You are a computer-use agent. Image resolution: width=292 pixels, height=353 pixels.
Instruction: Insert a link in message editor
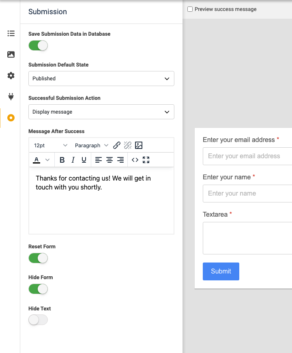(x=116, y=145)
